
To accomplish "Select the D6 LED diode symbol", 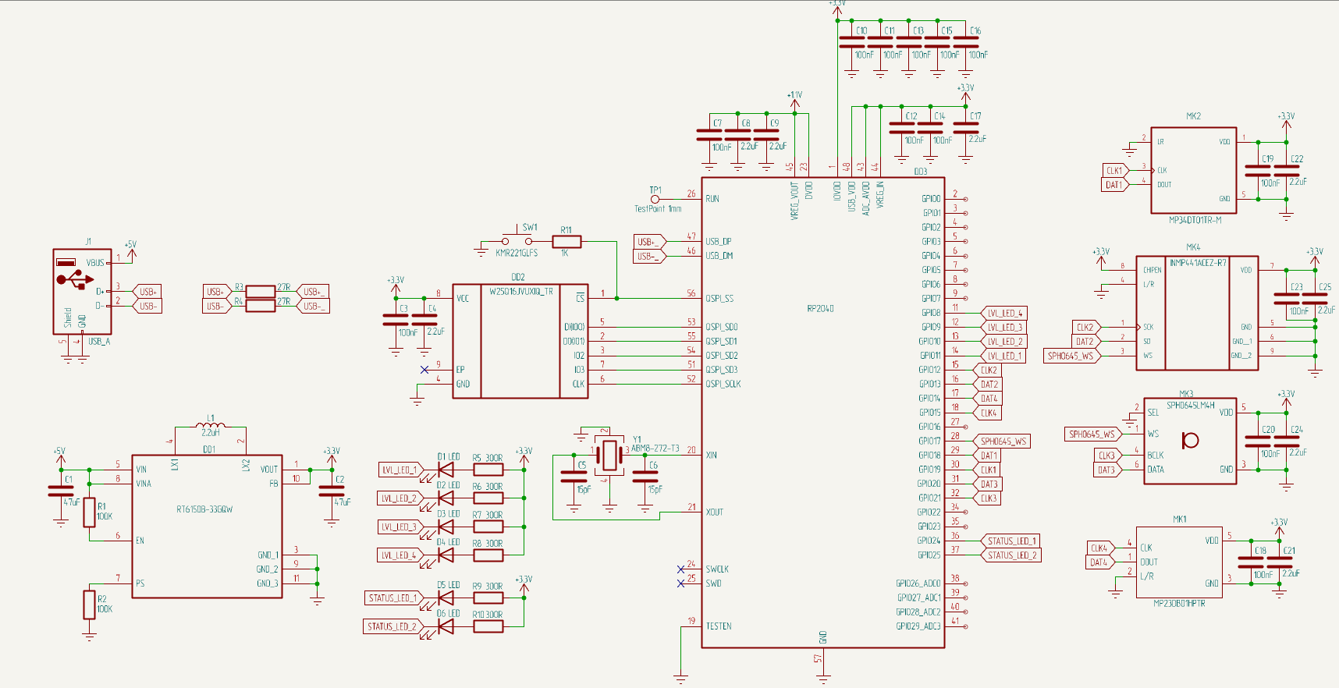I will 446,626.
